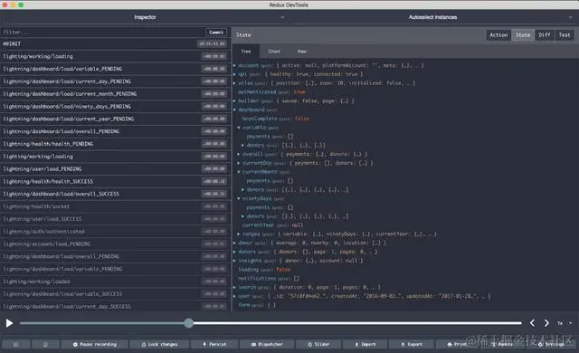Image resolution: width=579 pixels, height=353 pixels.
Task: Expand the atlas state node
Action: click(x=234, y=83)
